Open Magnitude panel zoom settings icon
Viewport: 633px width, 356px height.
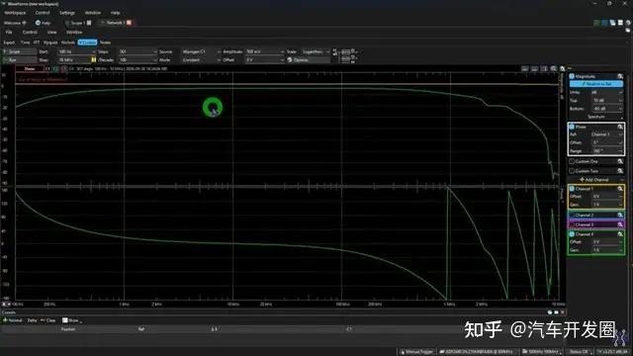tap(620, 76)
